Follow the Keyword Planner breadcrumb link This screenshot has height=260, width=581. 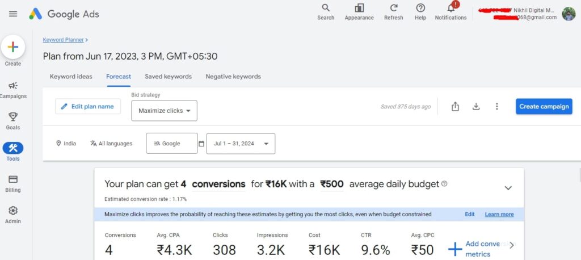[x=64, y=40]
